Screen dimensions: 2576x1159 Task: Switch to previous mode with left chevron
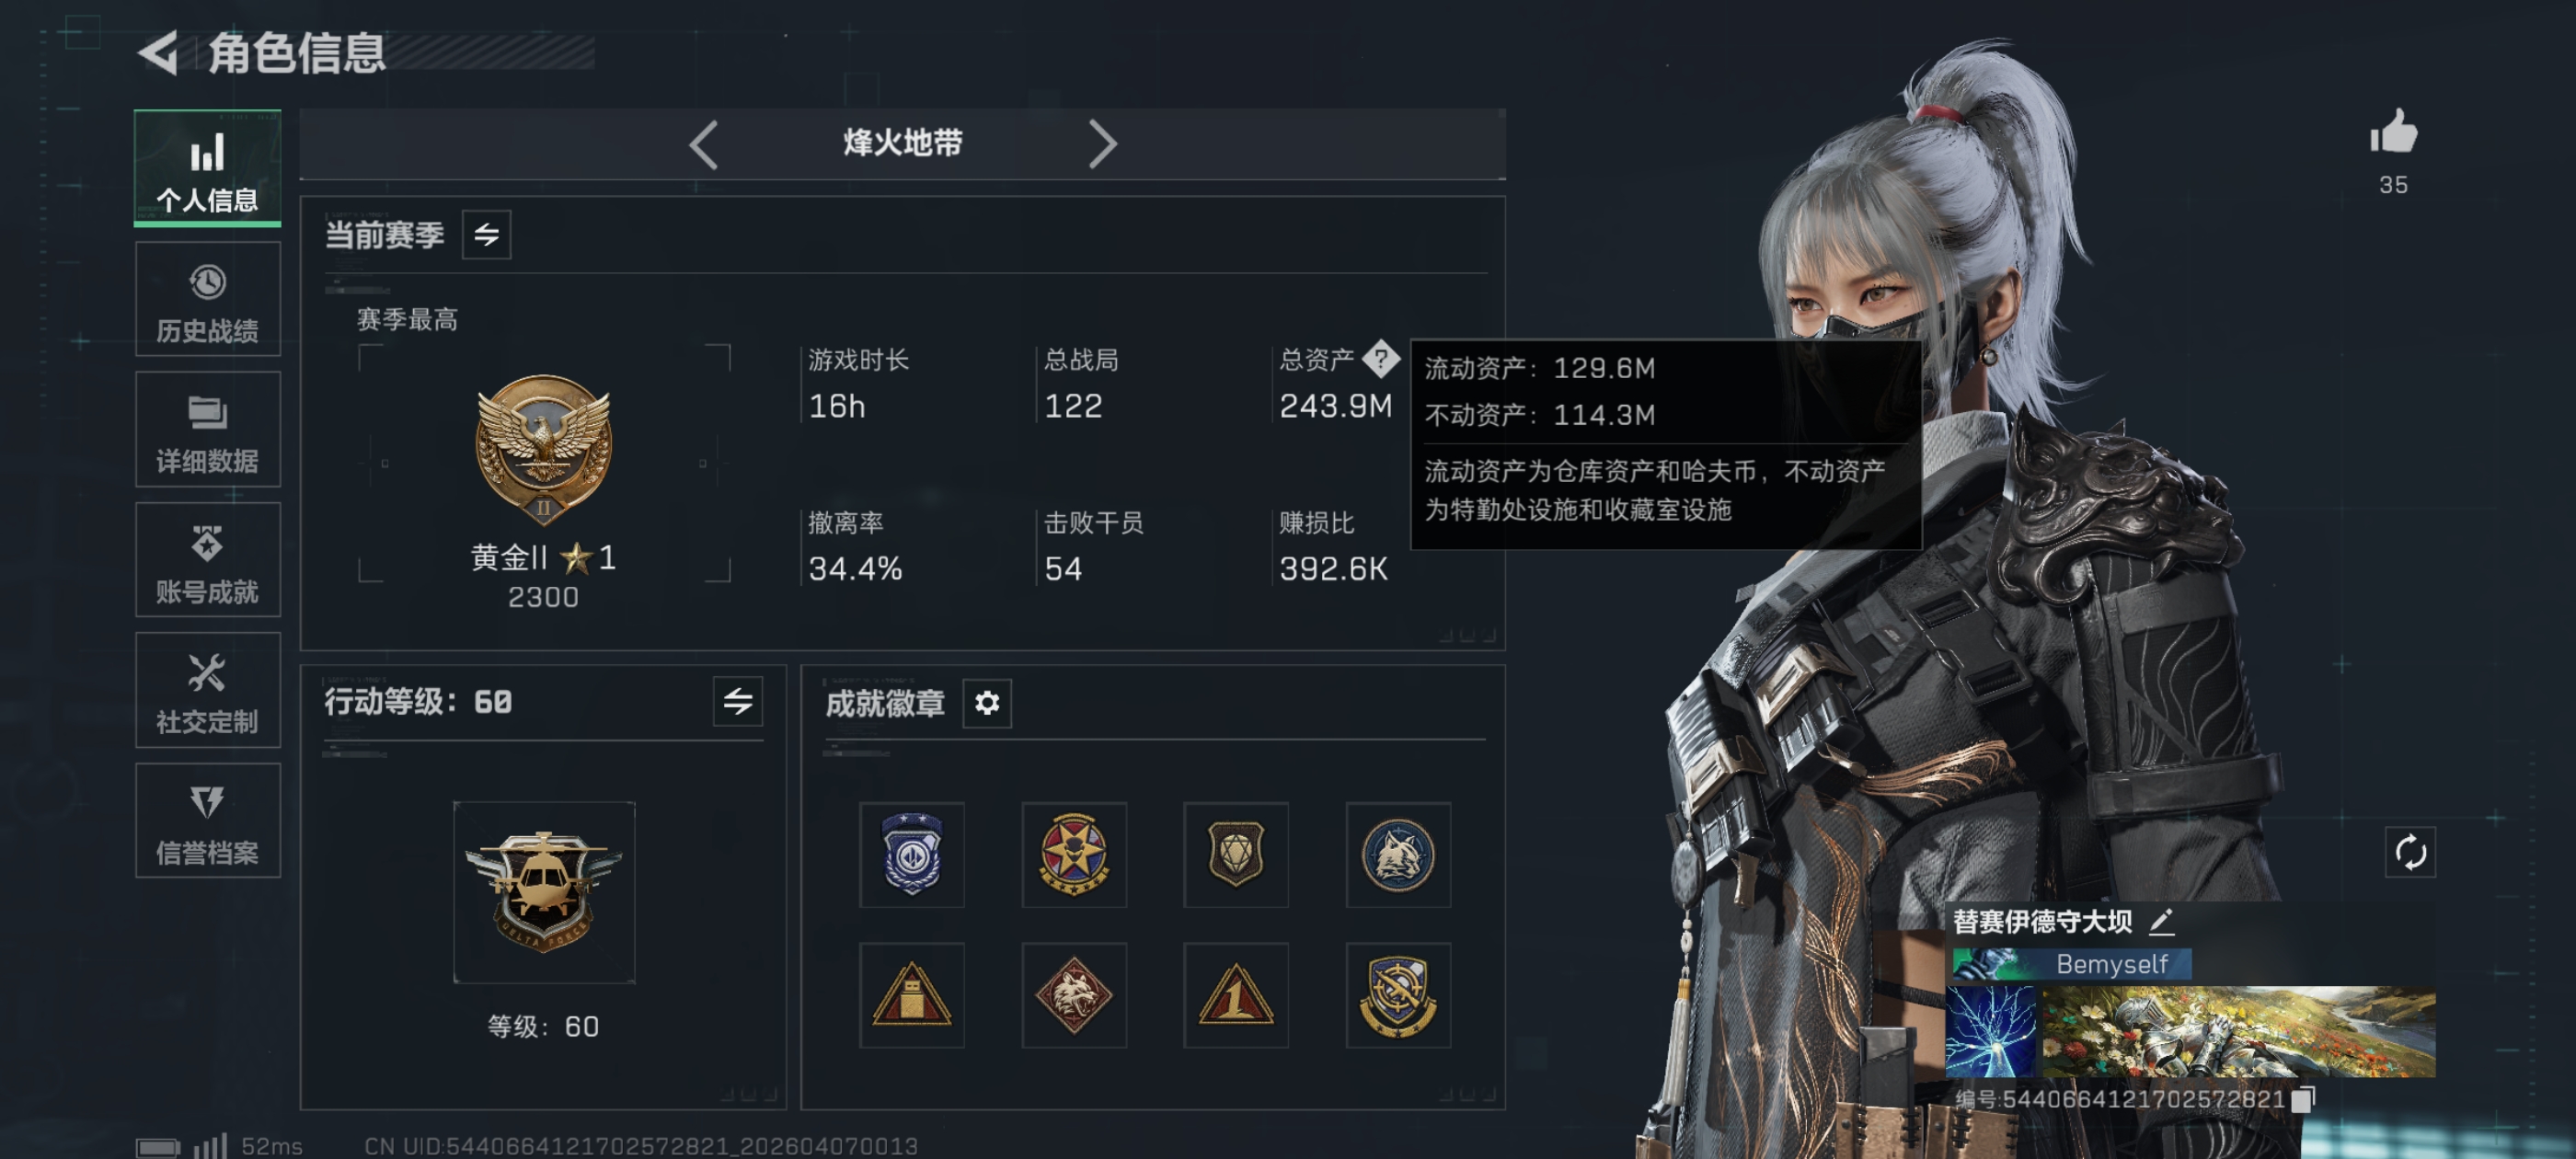click(704, 145)
